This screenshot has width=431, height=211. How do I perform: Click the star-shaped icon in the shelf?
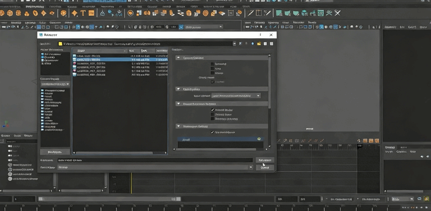tap(74, 13)
